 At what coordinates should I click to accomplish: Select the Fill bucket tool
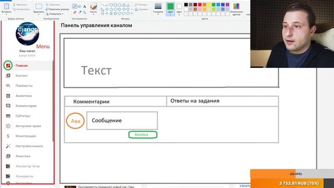(79, 6)
